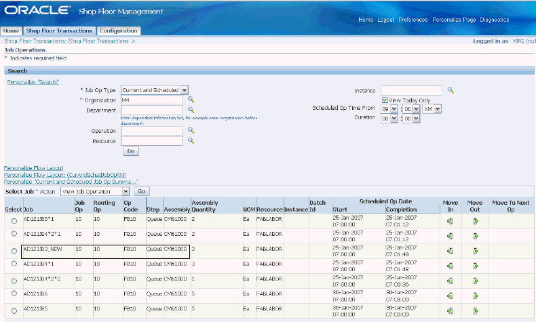
Task: Click Assembly column header
Action: [176, 209]
